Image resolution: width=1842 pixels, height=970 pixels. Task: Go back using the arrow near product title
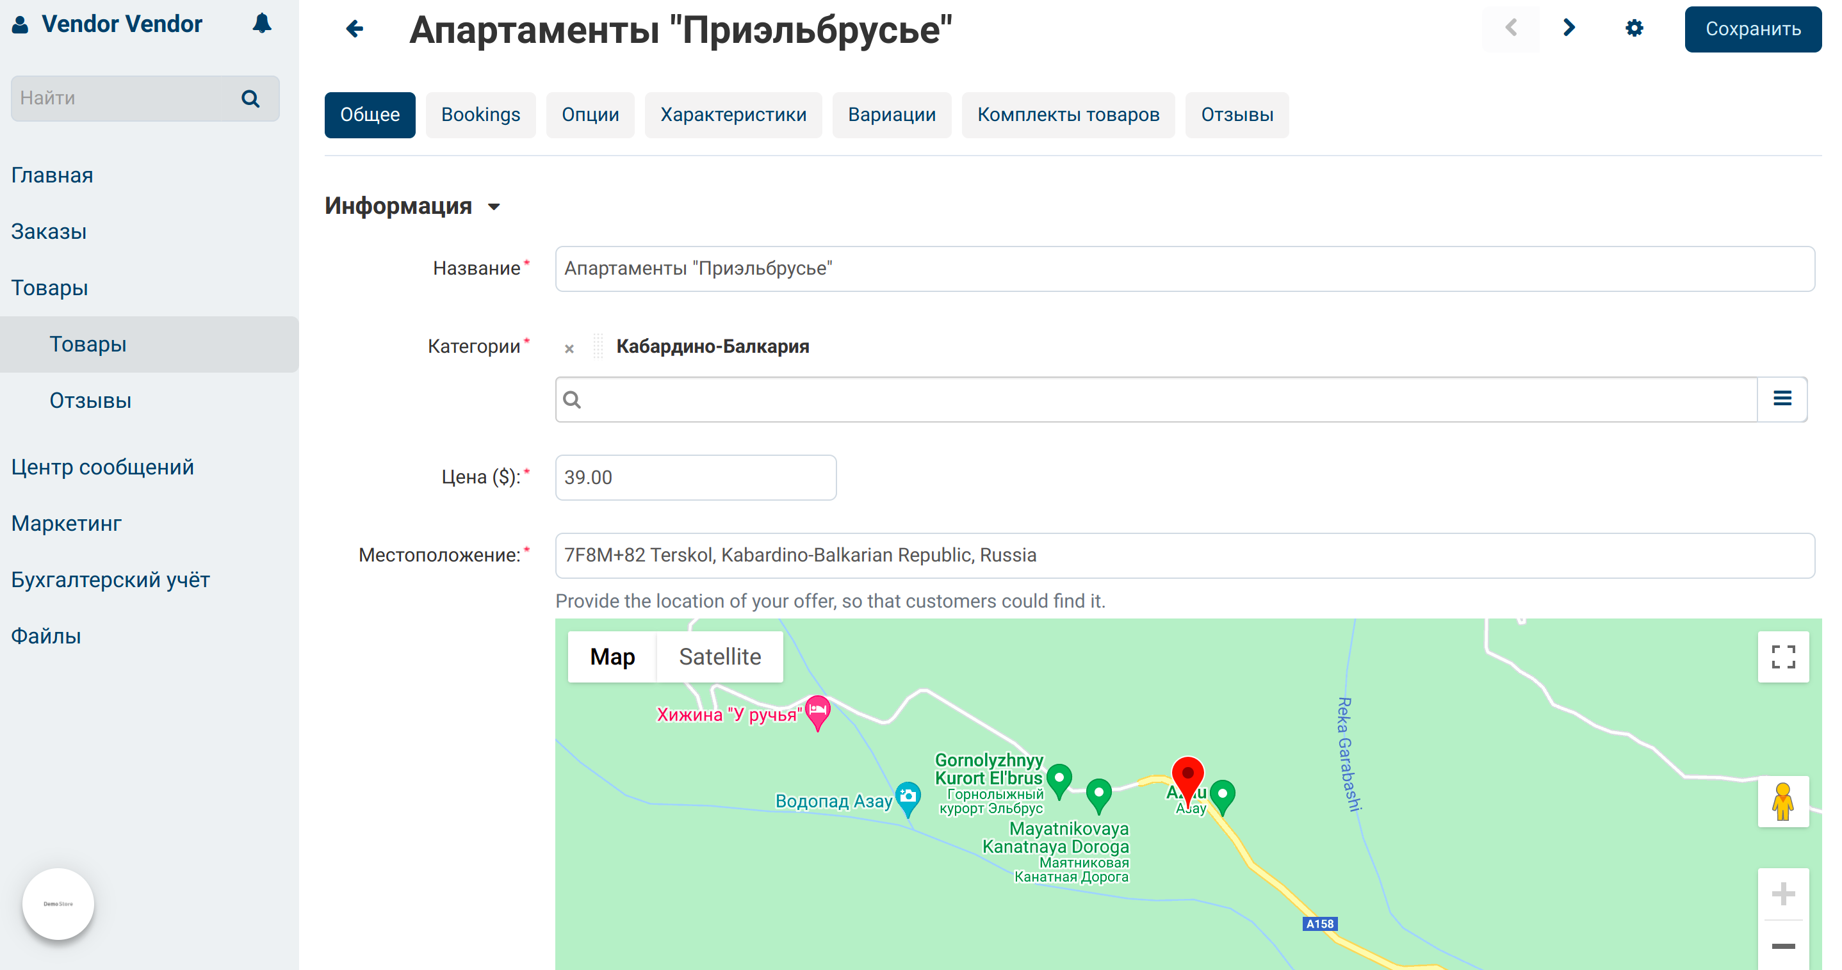coord(354,29)
